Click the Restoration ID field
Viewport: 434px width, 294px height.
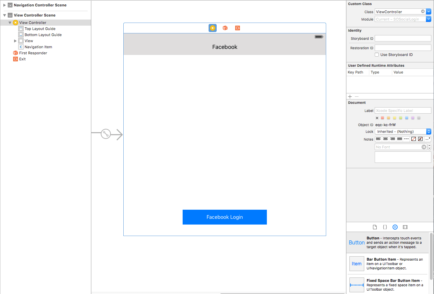pos(403,48)
